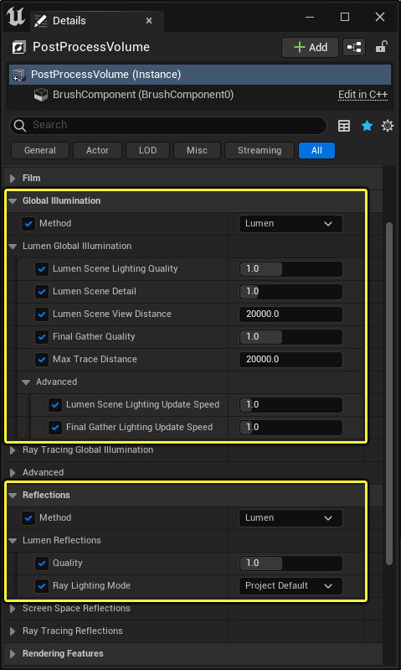The image size is (401, 670).
Task: Open the Details view settings gear
Action: click(388, 126)
